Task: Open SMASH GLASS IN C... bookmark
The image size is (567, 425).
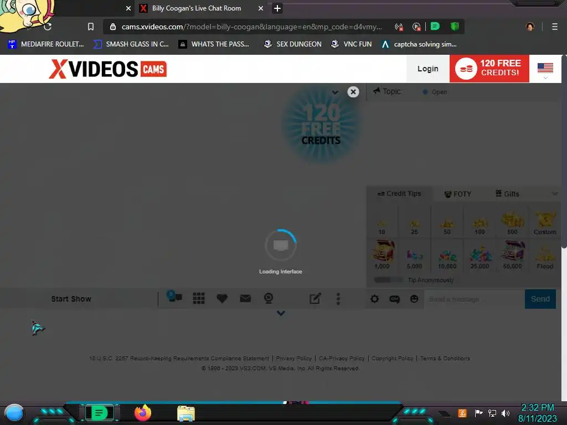Action: coord(131,44)
